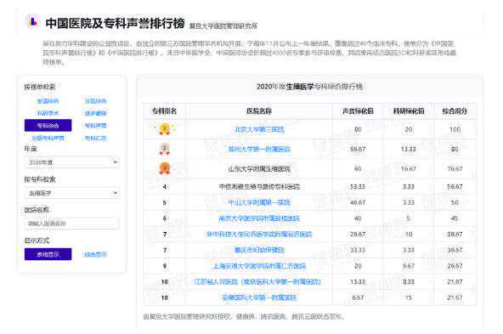This screenshot has height=334, width=503.
Task: Click the 13.33 research value in the 郑州大学 row
Action: (409, 150)
